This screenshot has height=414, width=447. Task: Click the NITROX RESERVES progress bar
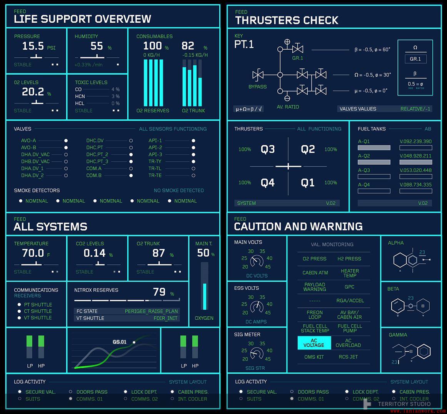pos(127,300)
